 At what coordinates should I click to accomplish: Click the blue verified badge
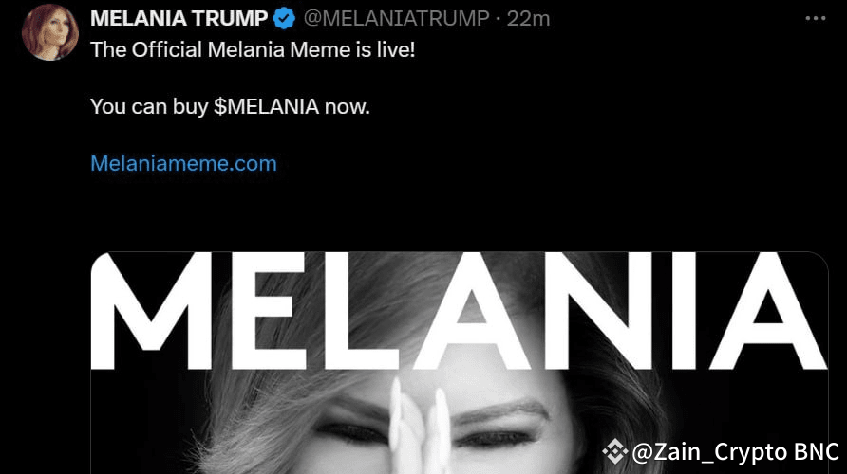[284, 19]
